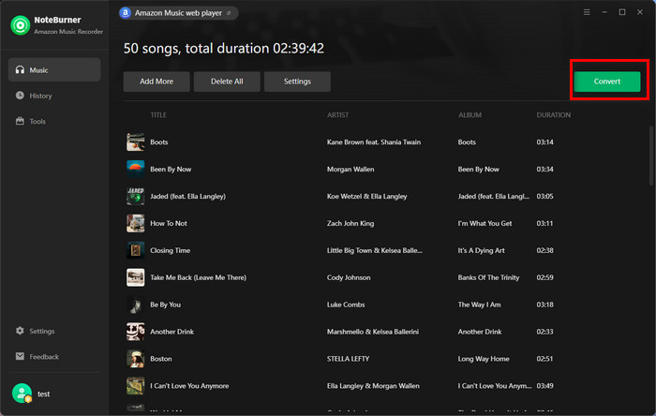Select the song title Boots
Viewport: 656px width, 416px height.
tap(159, 142)
